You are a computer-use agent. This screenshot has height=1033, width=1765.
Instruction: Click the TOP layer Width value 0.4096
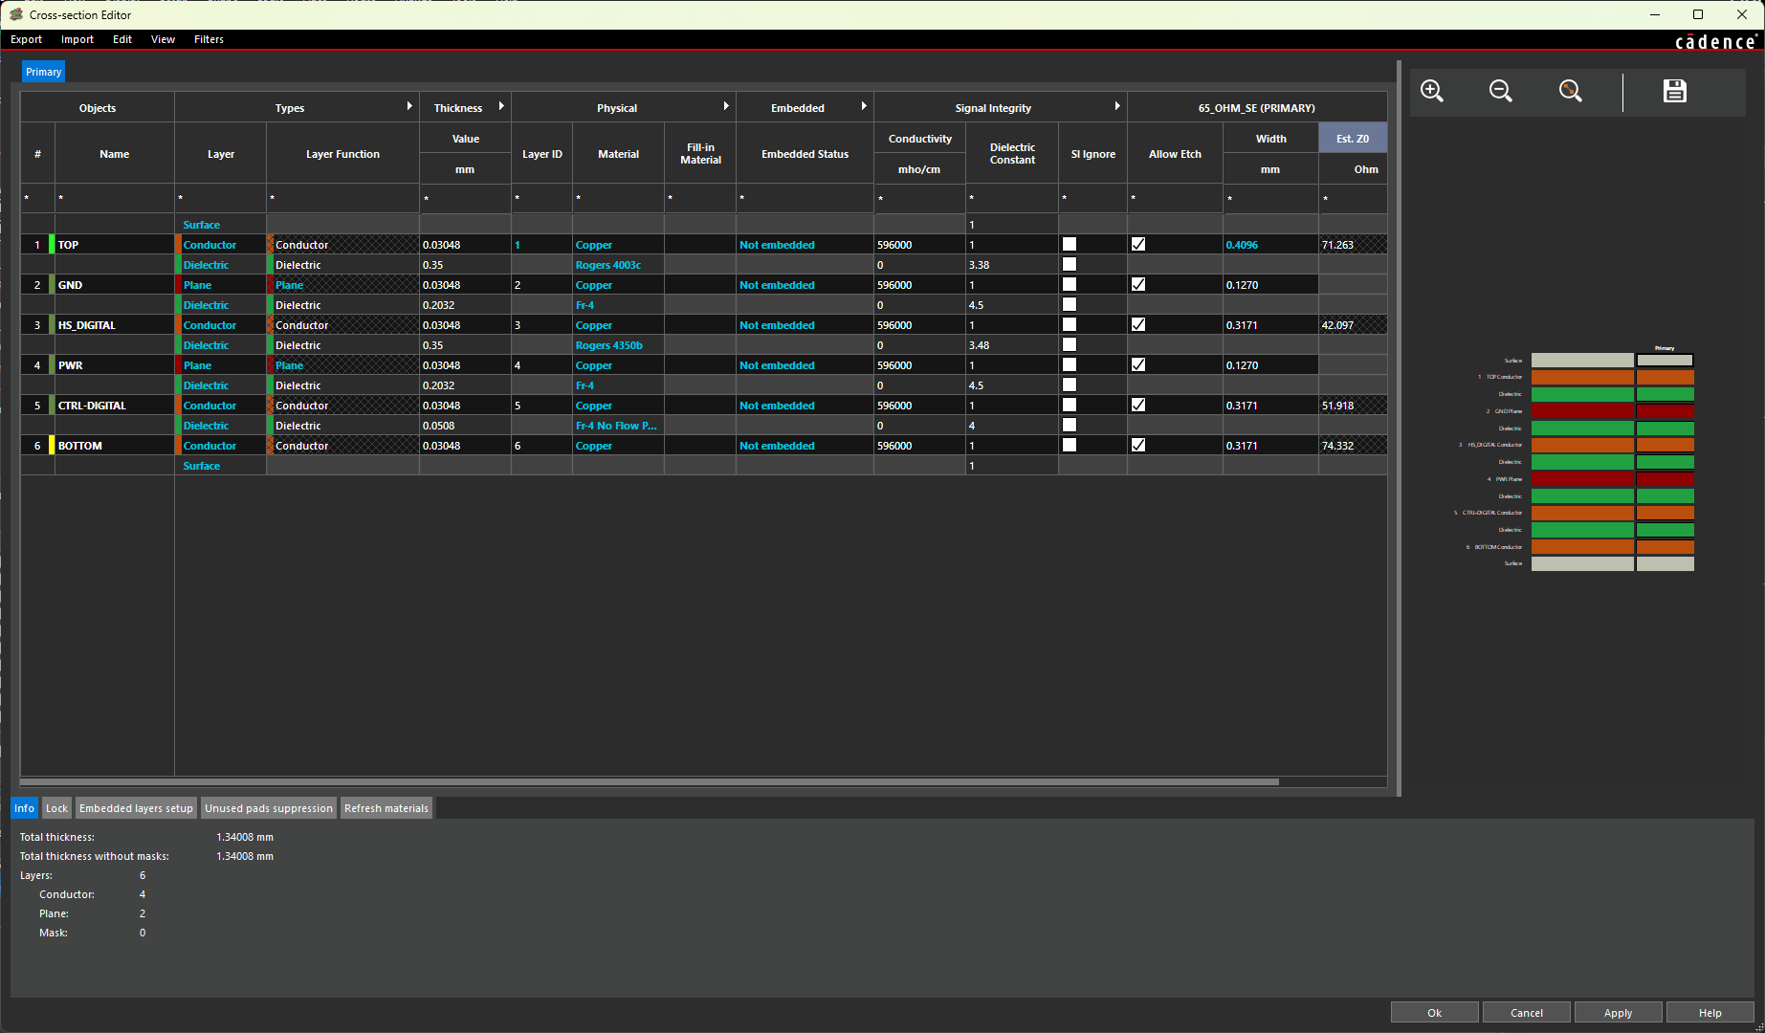click(1242, 245)
